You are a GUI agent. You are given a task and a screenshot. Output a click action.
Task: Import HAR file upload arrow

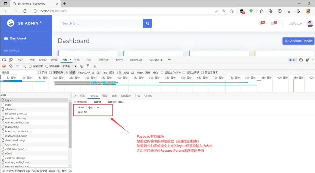pyautogui.click(x=88, y=66)
